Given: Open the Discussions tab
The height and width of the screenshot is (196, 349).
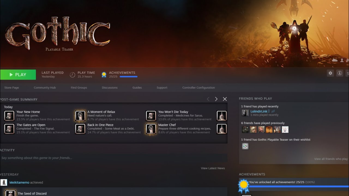Looking at the screenshot, I should coord(110,88).
